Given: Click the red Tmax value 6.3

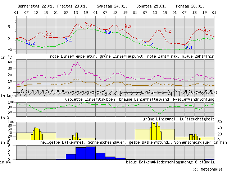Looking at the screenshot, I should pos(128,27).
